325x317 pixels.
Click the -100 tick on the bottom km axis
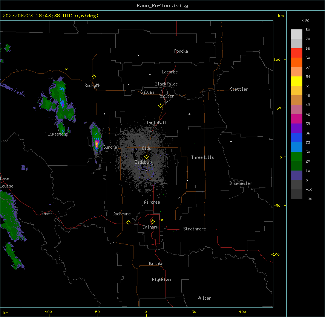(47, 312)
